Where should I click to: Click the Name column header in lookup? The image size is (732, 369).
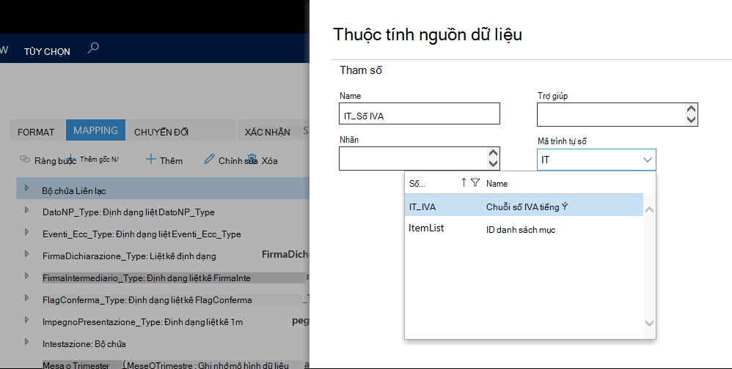click(497, 184)
